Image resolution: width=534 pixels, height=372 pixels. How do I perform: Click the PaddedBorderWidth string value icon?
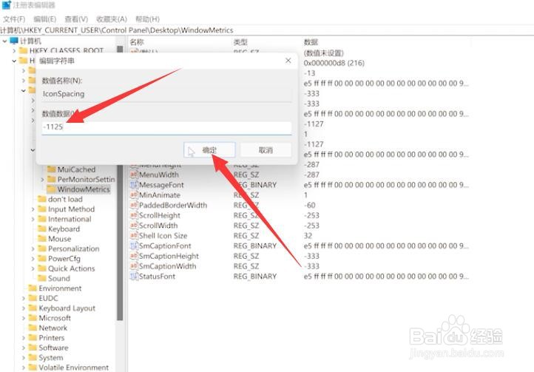[134, 205]
